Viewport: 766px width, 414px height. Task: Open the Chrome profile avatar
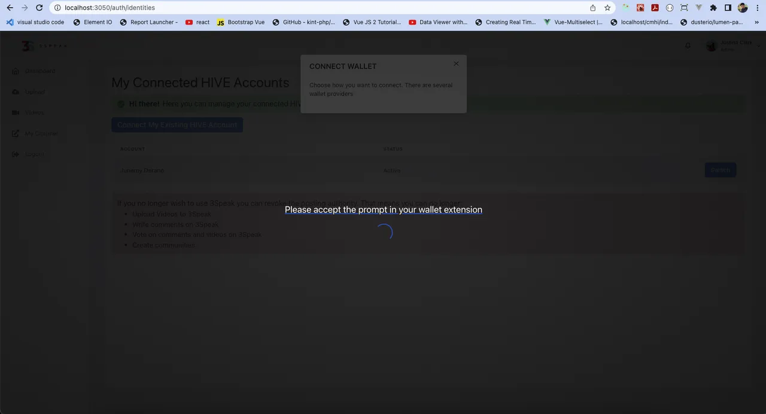[x=743, y=8]
